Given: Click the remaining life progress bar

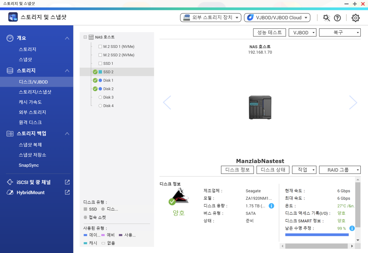Looking at the screenshot, I should click(317, 235).
